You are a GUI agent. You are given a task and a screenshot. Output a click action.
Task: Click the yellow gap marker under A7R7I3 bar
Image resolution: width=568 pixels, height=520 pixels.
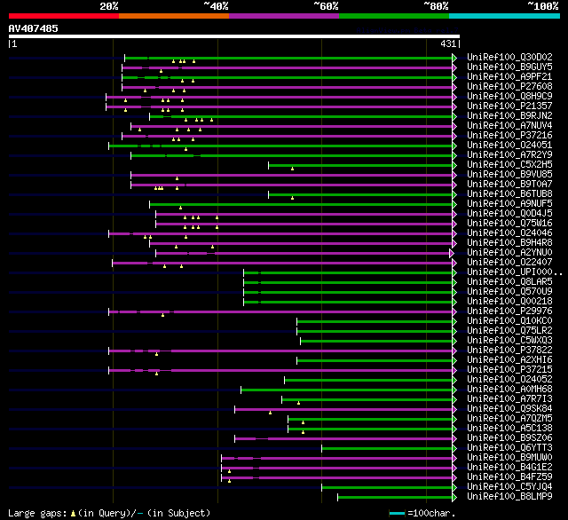[298, 403]
